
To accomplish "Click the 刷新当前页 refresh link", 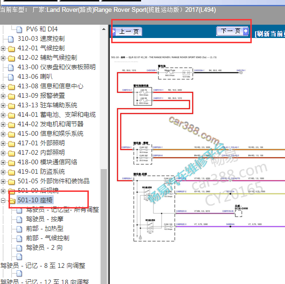I will (x=270, y=34).
